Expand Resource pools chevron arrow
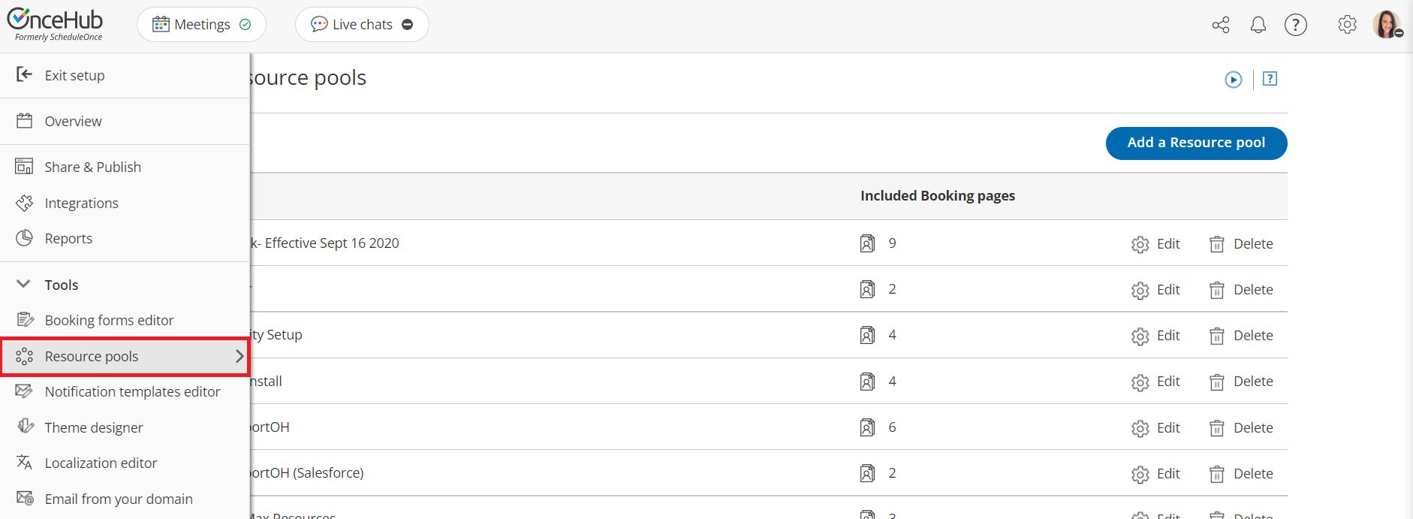The height and width of the screenshot is (519, 1413). 240,356
